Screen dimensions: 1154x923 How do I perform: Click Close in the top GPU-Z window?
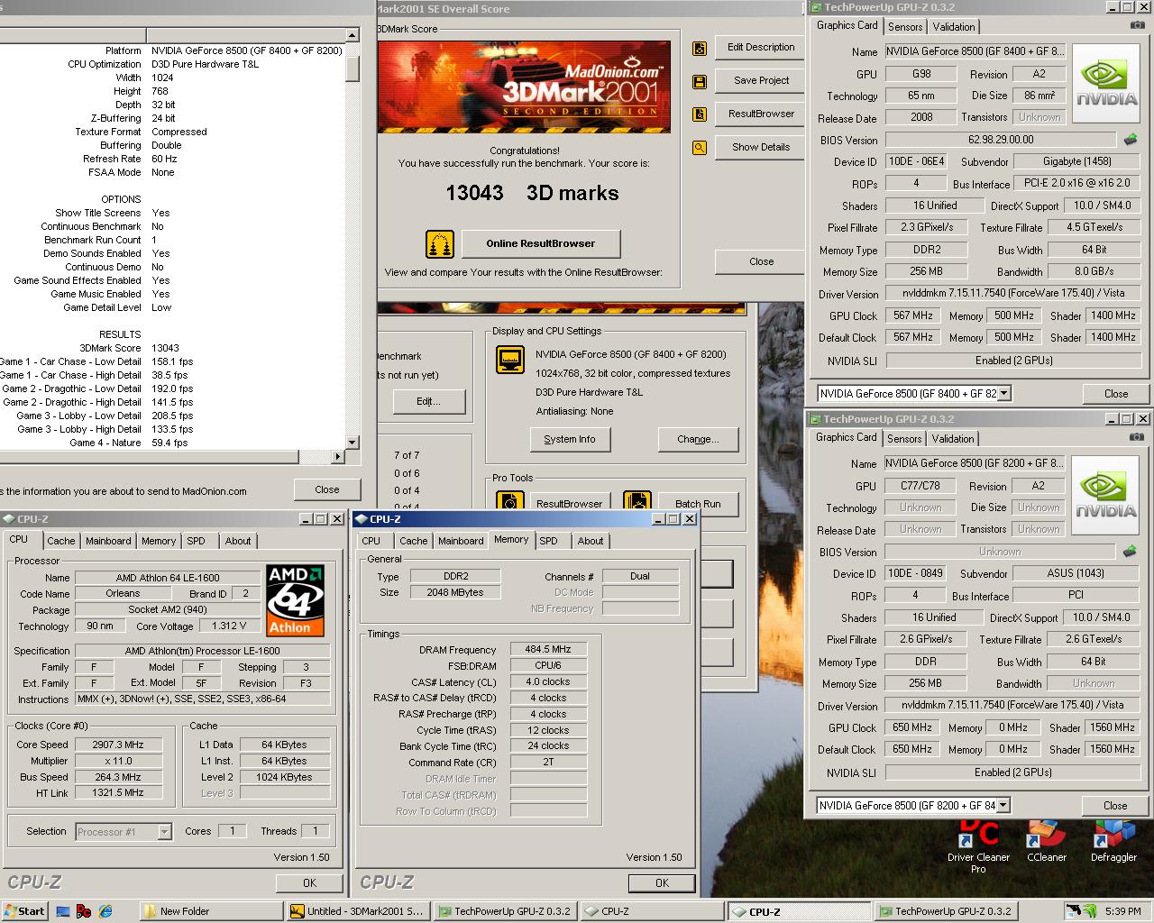click(1116, 394)
